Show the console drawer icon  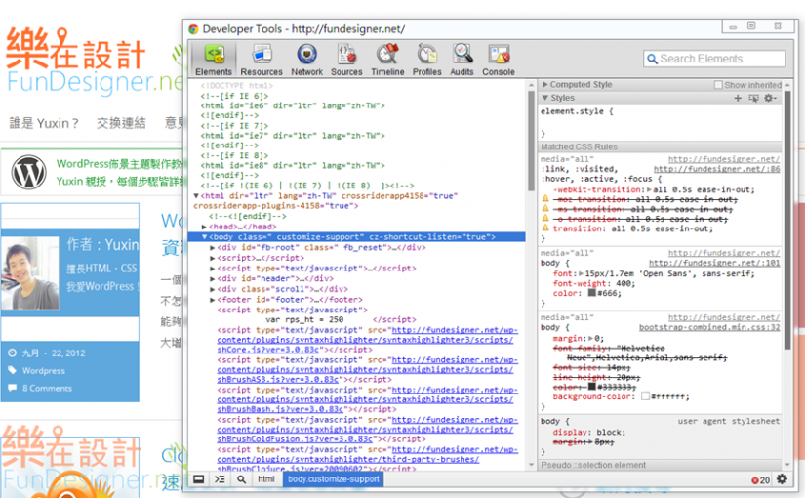coord(220,479)
